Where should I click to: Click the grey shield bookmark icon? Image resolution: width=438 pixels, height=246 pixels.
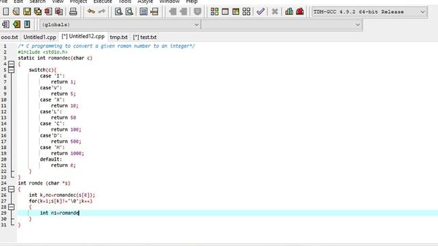[x=198, y=12]
